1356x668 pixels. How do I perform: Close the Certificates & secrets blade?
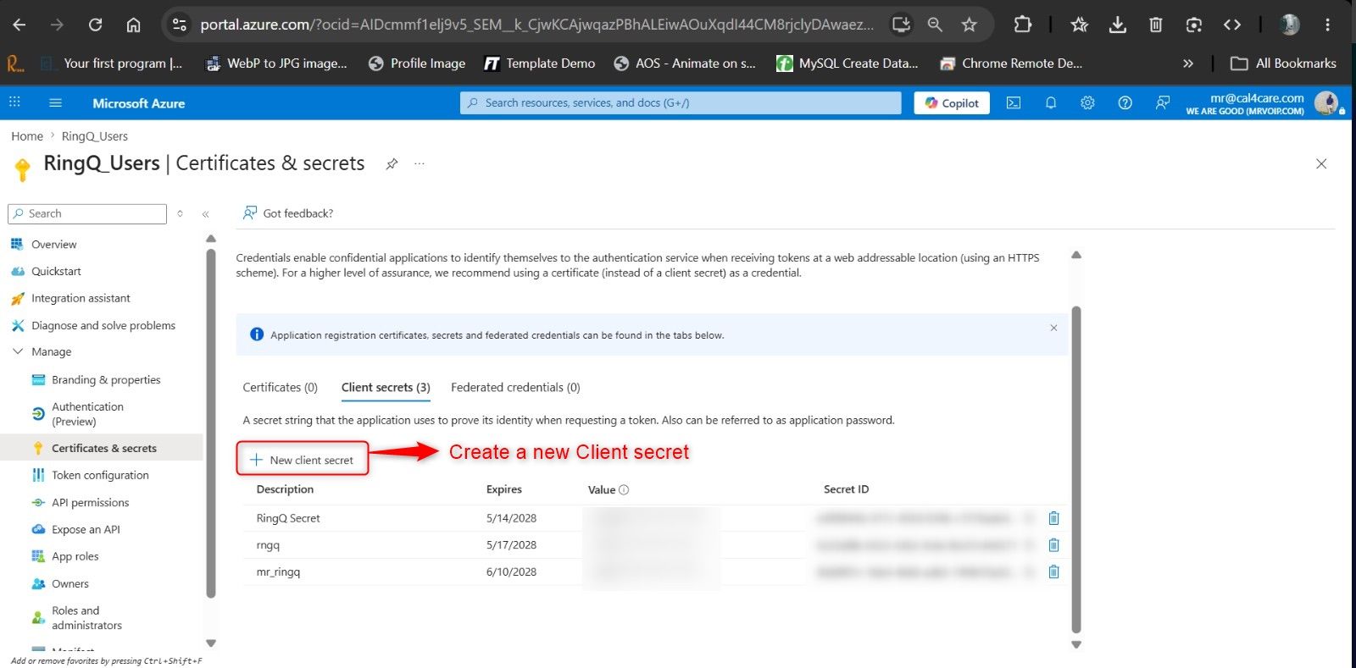1321,163
